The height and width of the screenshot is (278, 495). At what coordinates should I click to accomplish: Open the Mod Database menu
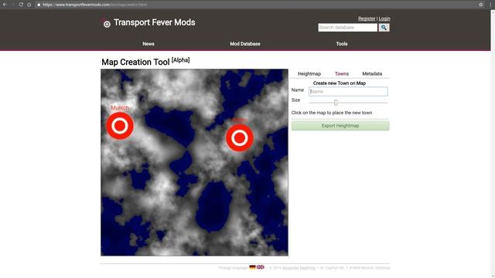245,44
